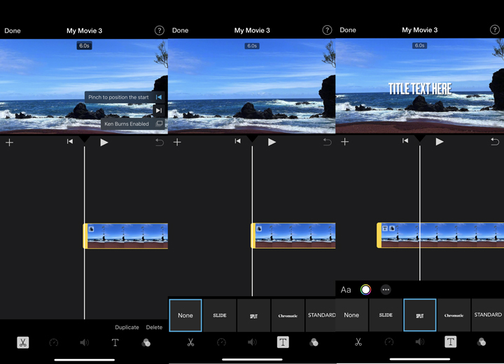Tap Delete clip button
Screen dimensions: 504x364
tap(154, 328)
